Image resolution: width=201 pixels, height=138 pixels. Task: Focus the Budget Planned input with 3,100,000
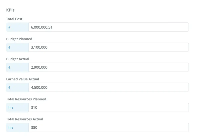tap(109, 47)
